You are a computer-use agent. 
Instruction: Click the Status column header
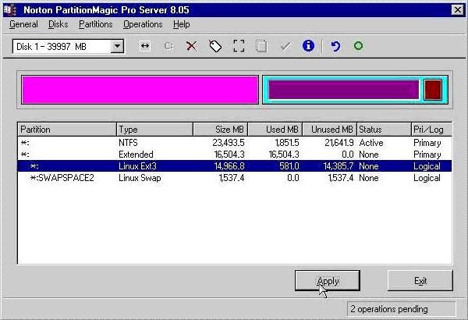[384, 130]
